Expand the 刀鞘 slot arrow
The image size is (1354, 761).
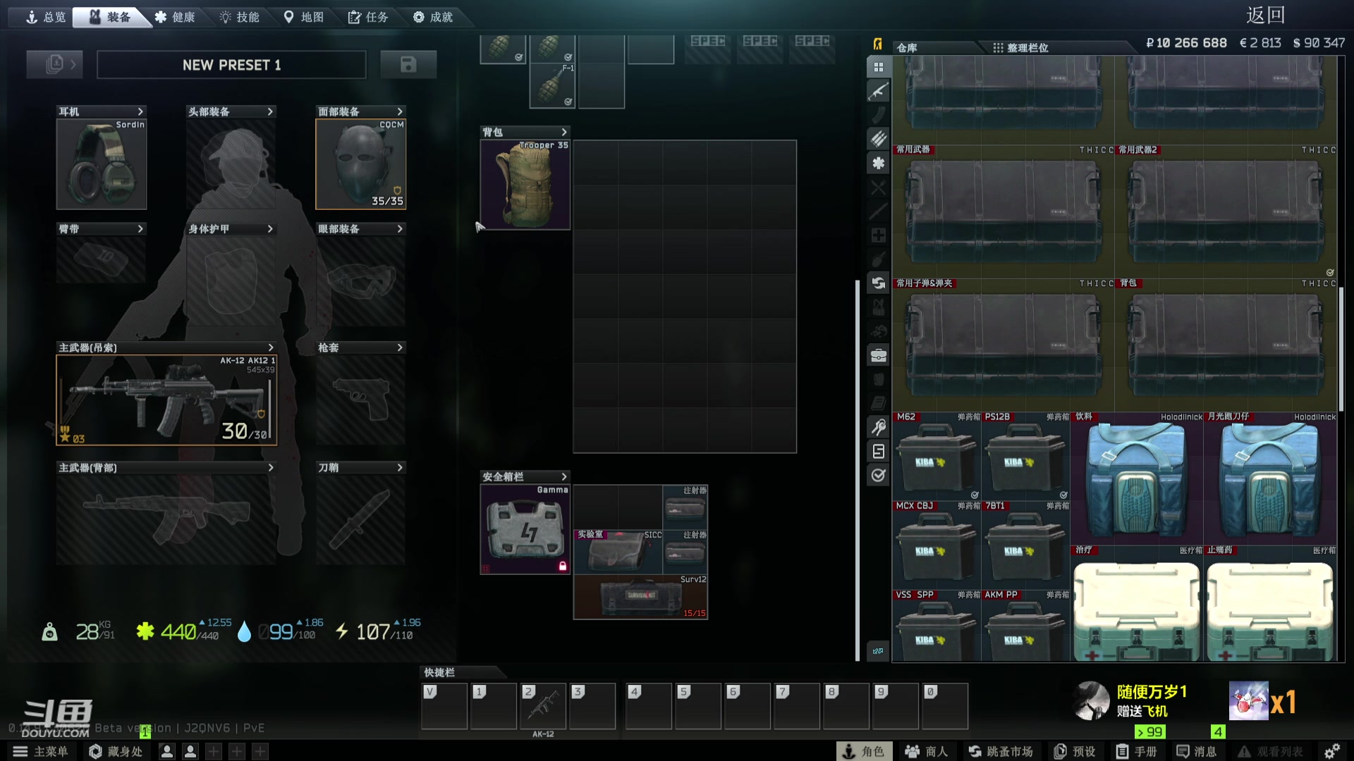click(400, 467)
